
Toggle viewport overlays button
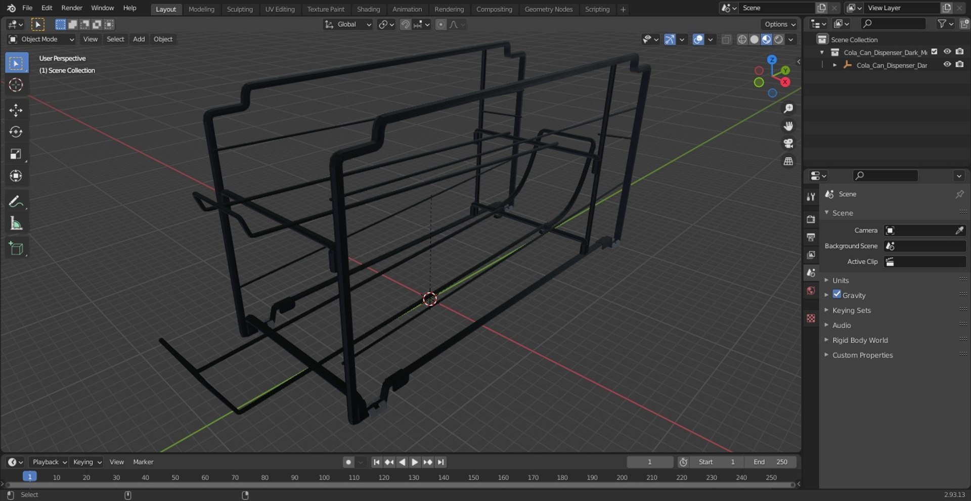click(698, 39)
